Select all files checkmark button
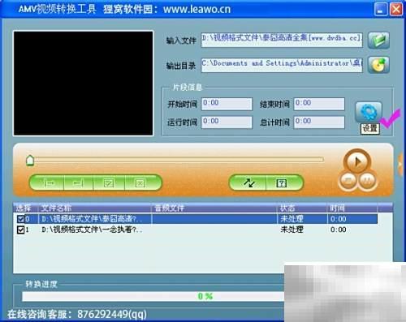Image resolution: width=406 pixels, height=322 pixels. click(x=109, y=183)
